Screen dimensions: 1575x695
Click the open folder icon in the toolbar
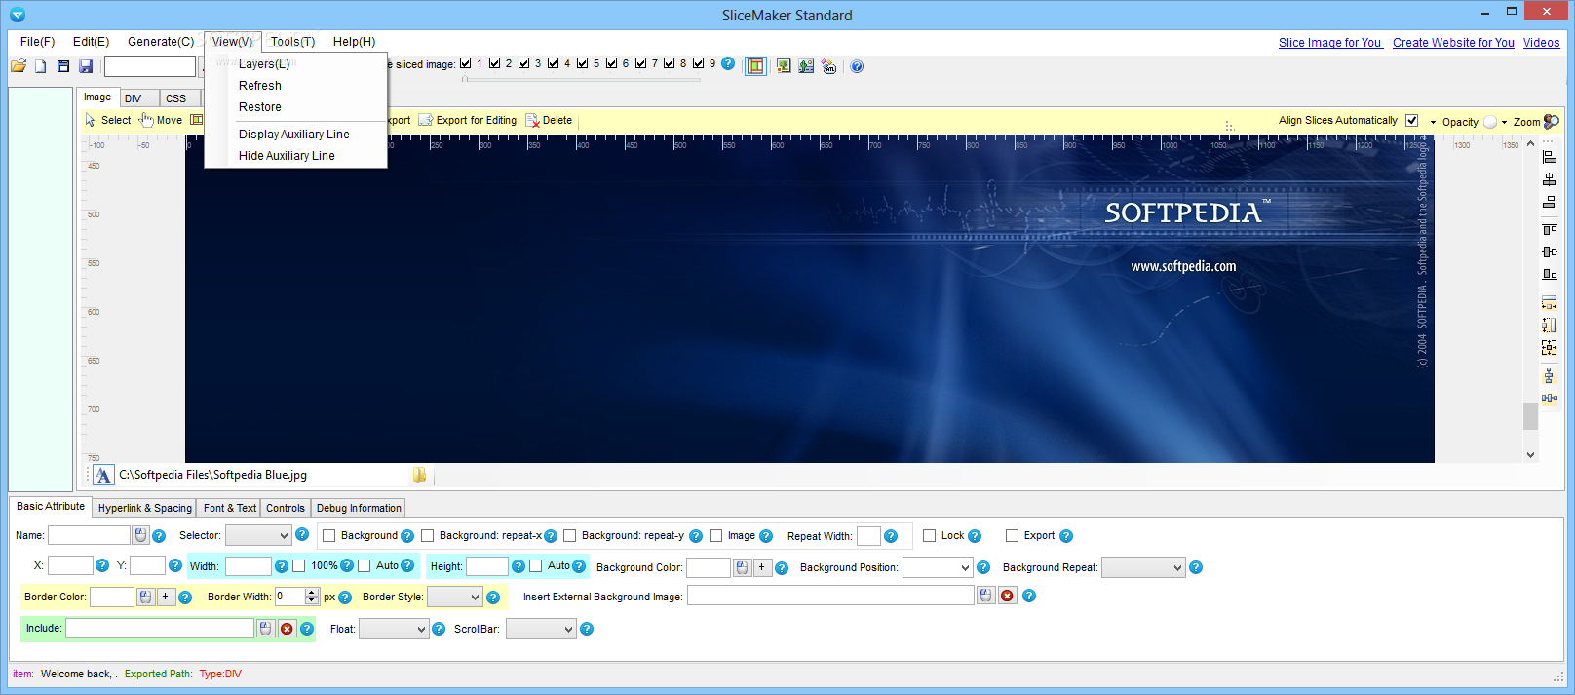(19, 66)
